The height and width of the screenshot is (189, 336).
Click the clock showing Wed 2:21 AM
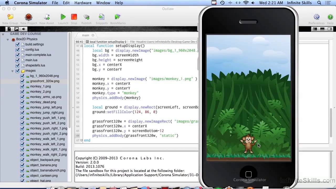(271, 3)
